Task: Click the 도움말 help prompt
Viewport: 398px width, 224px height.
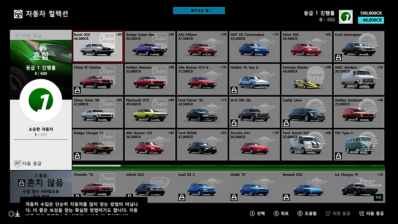Action: coord(307,213)
